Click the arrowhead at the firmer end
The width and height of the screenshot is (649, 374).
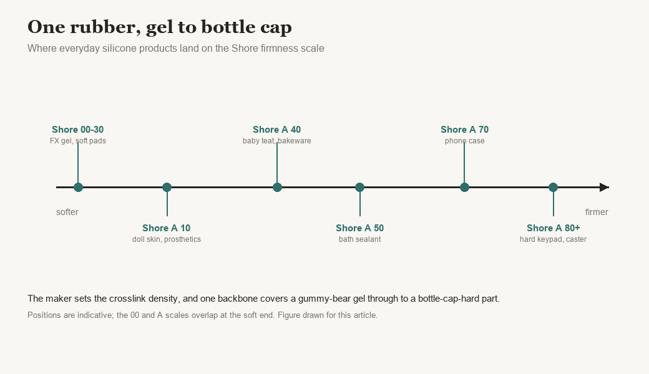[x=604, y=187]
